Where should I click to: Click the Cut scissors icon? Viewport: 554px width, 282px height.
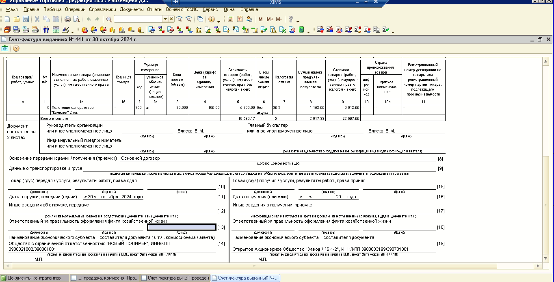point(37,19)
